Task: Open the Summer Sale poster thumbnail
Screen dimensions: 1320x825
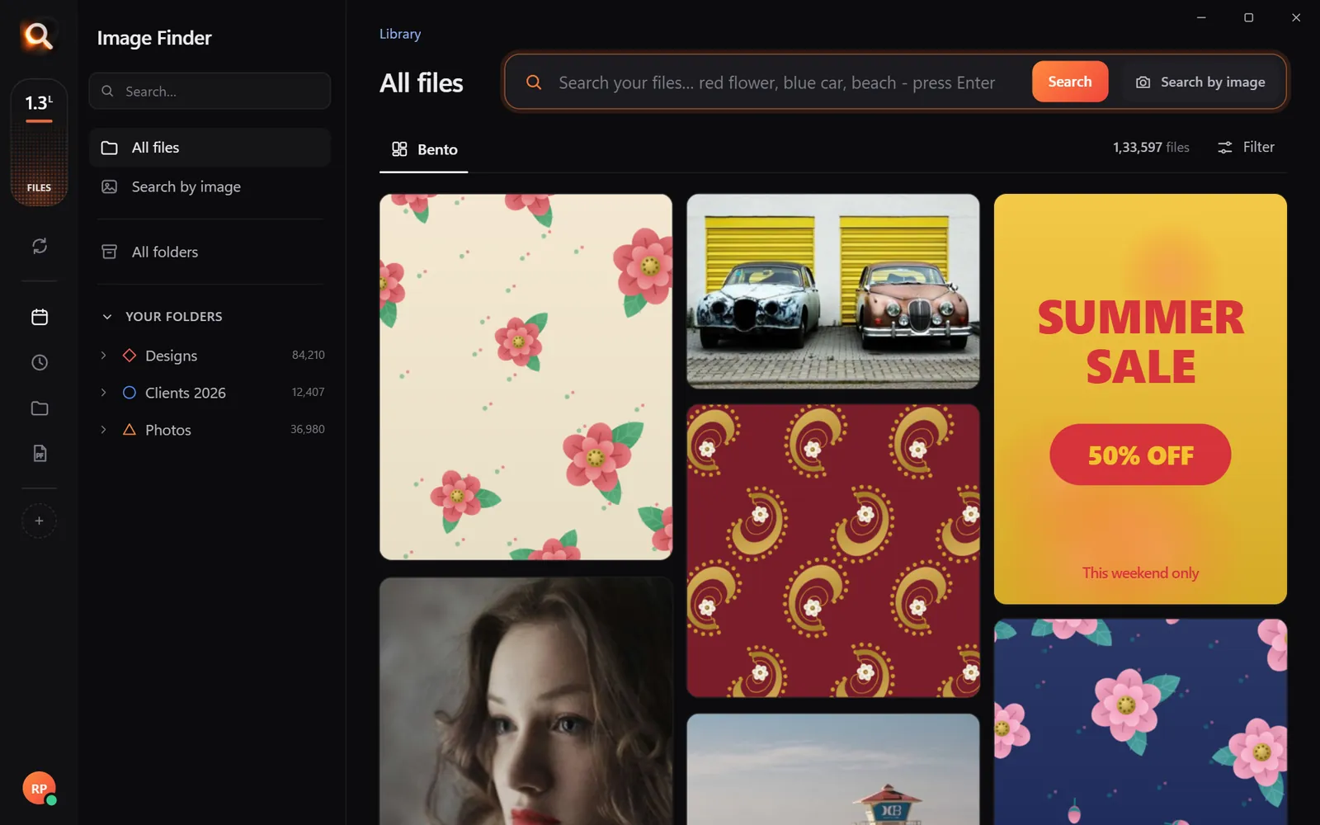Action: click(1140, 398)
